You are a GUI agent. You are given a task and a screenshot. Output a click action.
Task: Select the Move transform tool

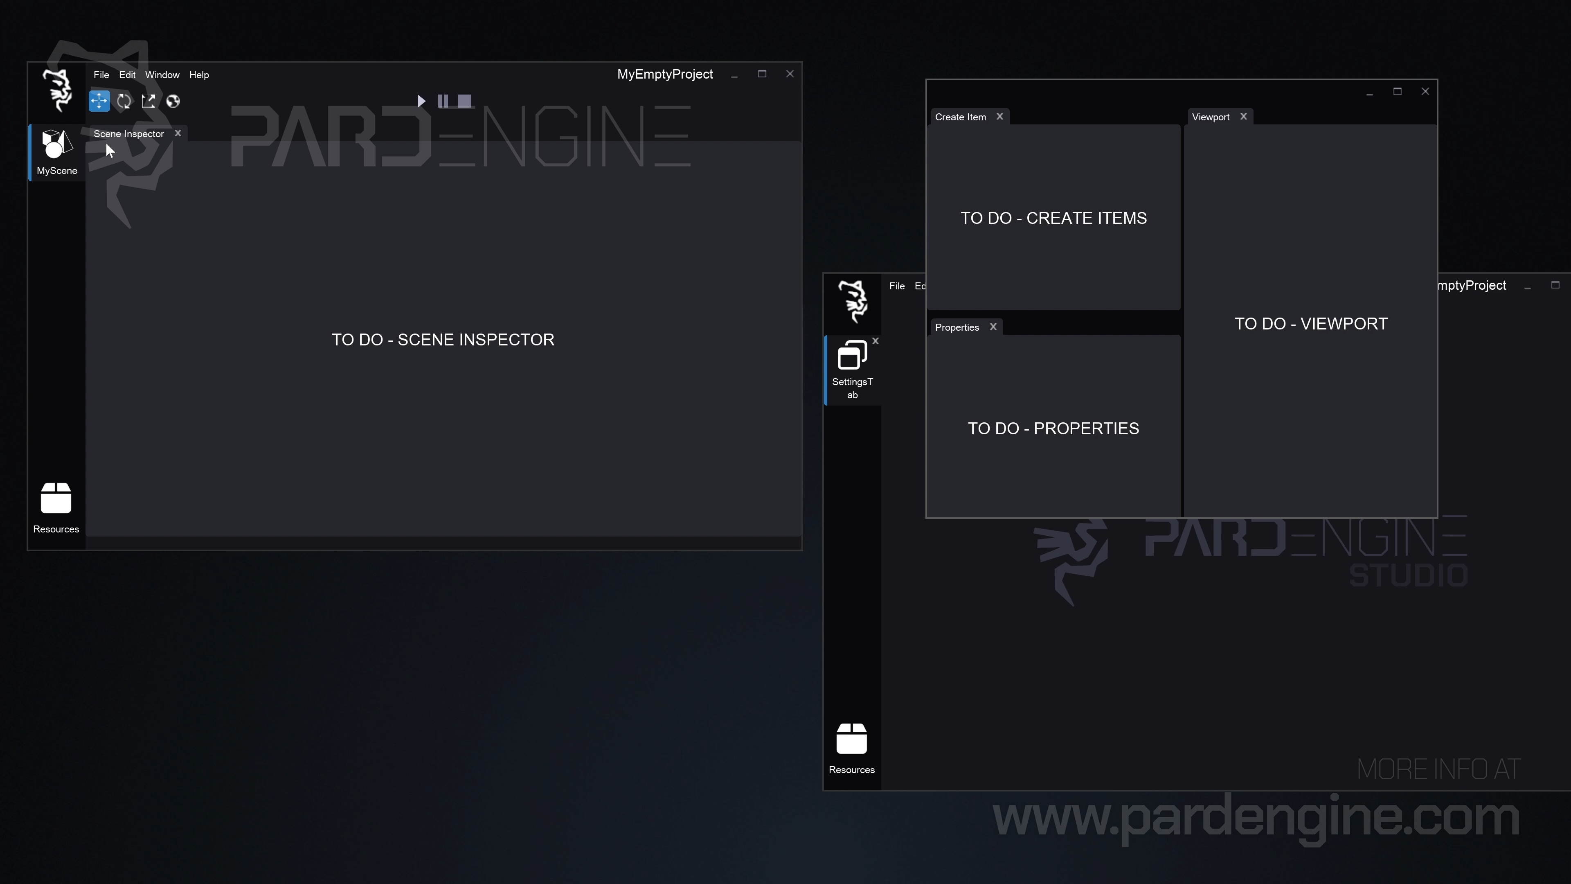click(99, 101)
